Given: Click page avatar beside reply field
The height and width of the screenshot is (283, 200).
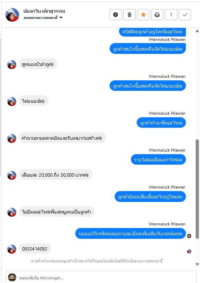Looking at the screenshot, I should [x=12, y=278].
